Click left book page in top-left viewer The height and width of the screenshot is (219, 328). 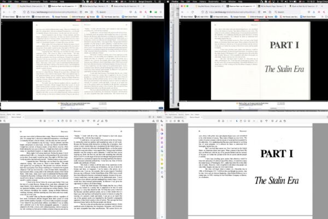(x=57, y=61)
